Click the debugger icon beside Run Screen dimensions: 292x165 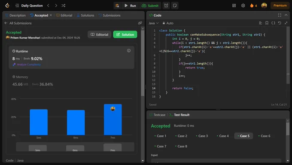[x=117, y=6]
